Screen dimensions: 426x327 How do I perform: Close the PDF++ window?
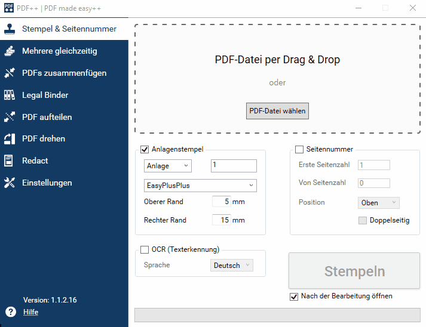coord(413,8)
